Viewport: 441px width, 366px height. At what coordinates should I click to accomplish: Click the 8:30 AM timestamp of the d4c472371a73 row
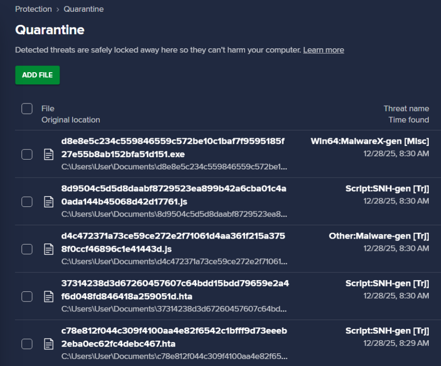click(396, 248)
